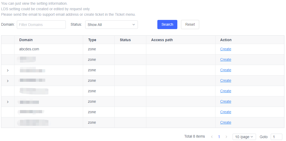Click Create link in fifth row
Image resolution: width=286 pixels, height=141 pixels.
click(x=225, y=91)
